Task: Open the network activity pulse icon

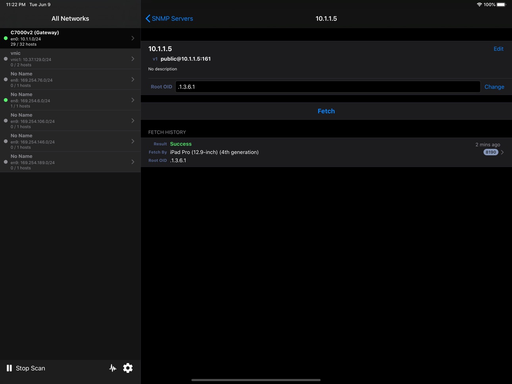Action: click(x=113, y=368)
